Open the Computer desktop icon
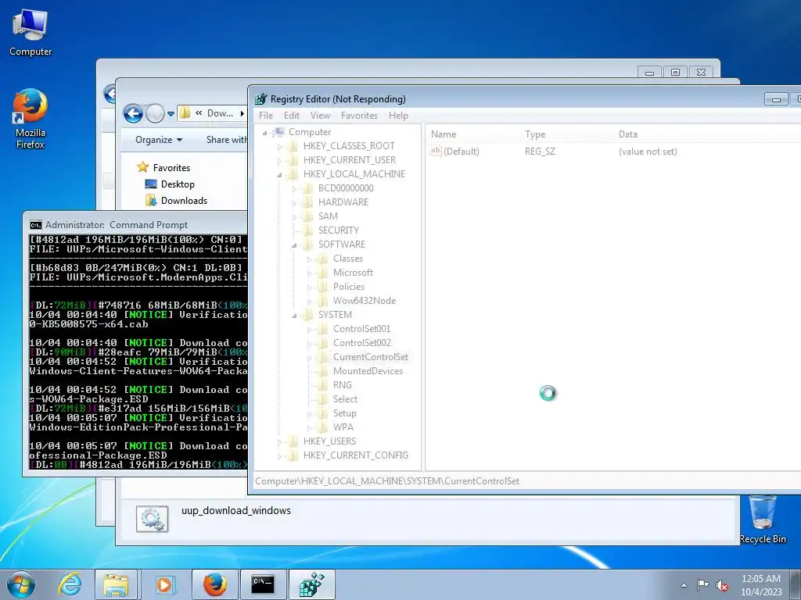The image size is (801, 600). pyautogui.click(x=31, y=33)
